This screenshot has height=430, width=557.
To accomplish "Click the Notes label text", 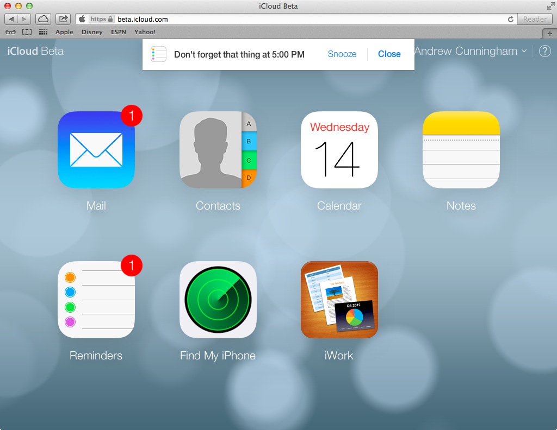I will point(461,206).
